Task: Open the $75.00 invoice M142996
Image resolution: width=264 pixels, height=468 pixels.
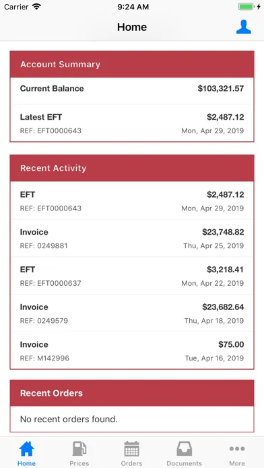Action: click(x=132, y=350)
